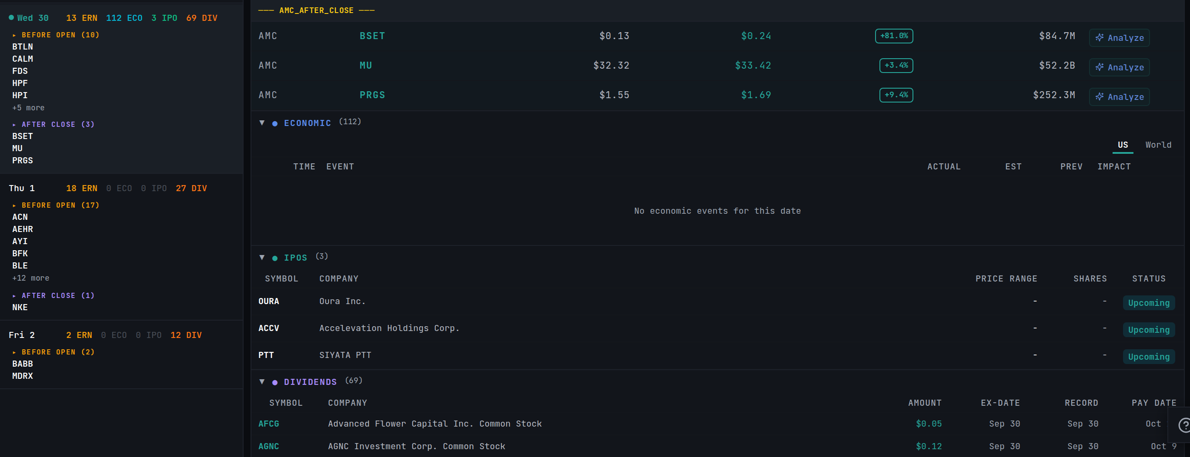The image size is (1190, 457).
Task: Click the Analyze button for MU
Action: [1119, 67]
